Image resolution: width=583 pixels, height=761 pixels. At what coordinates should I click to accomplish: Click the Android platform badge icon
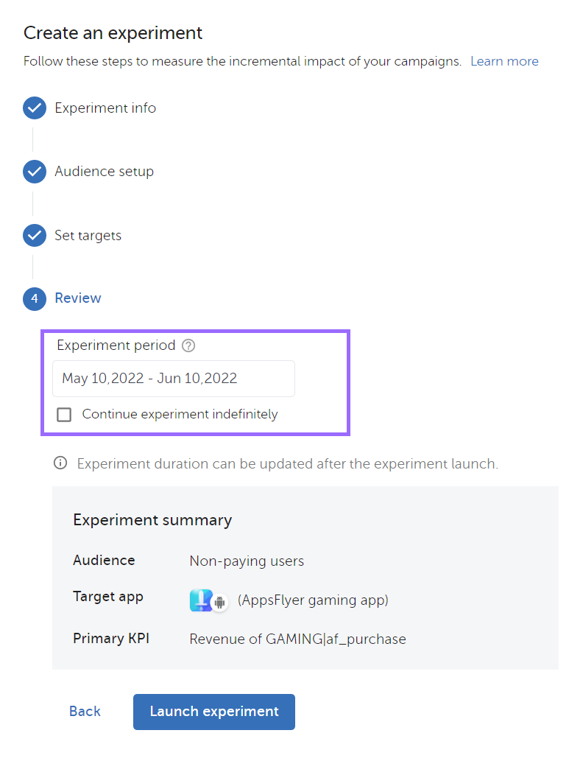[x=219, y=603]
